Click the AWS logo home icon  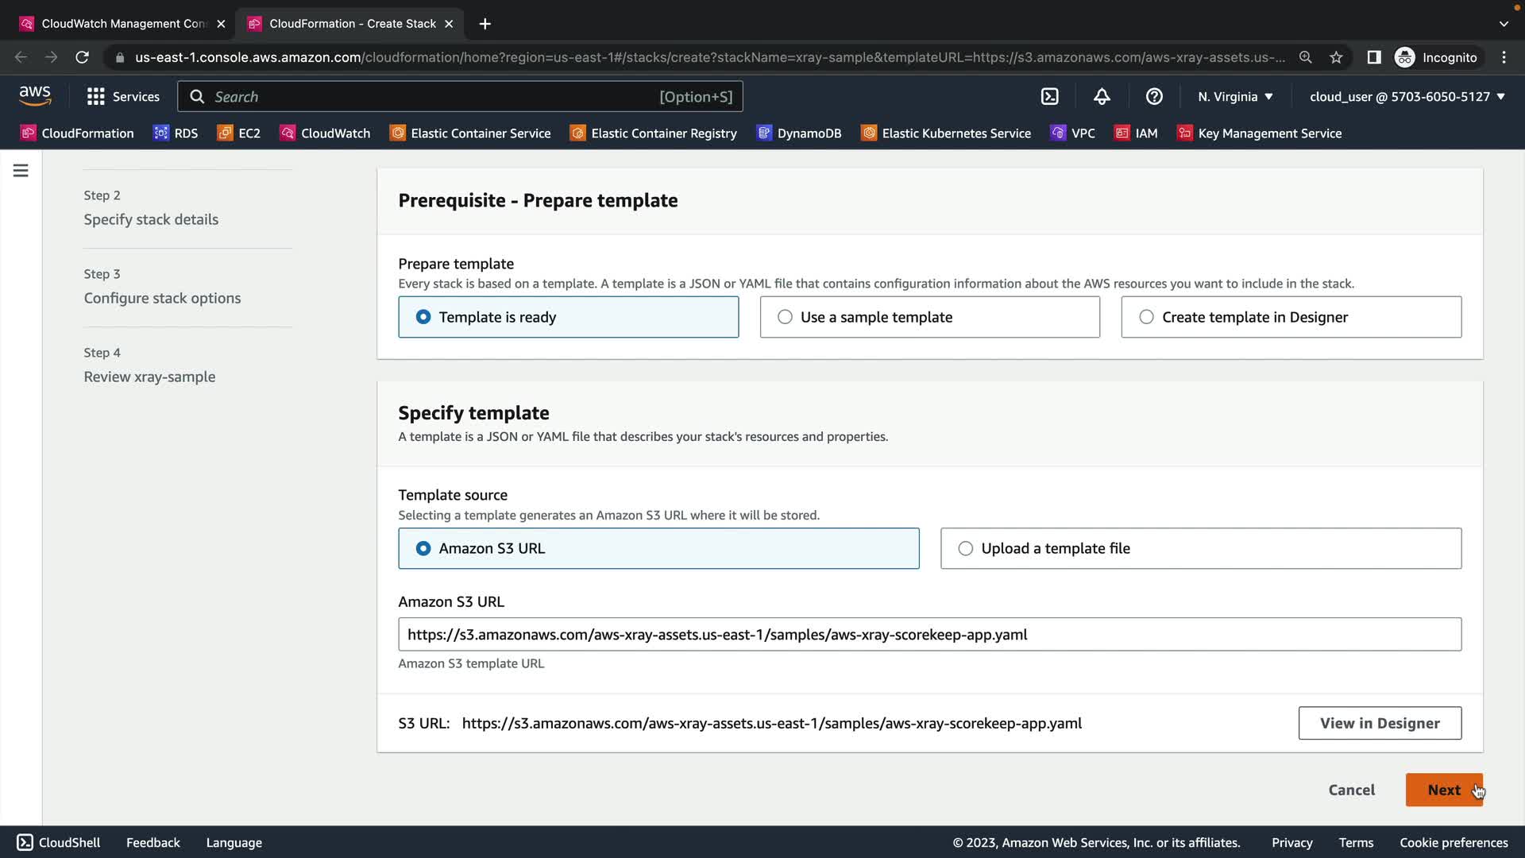35,96
